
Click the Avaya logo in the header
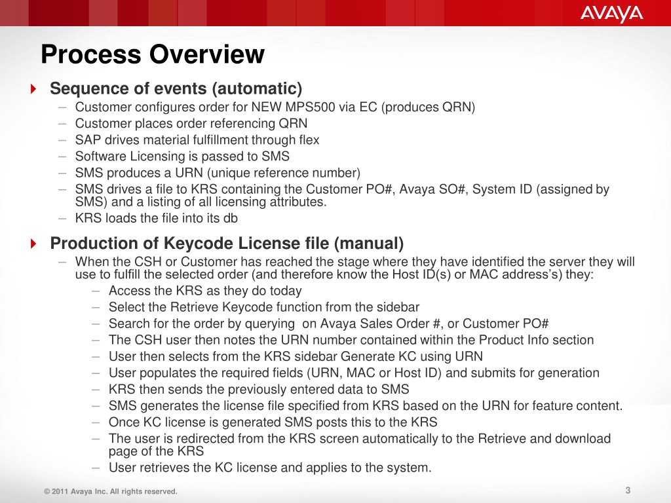[611, 14]
